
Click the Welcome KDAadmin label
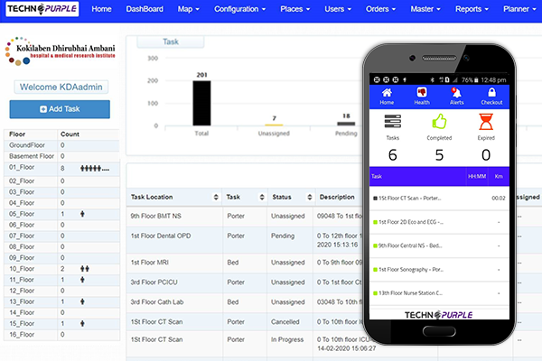coord(61,87)
